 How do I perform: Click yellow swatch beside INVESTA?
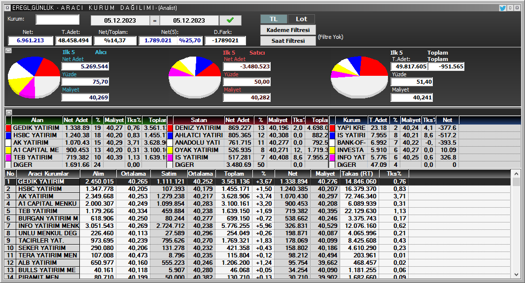[x=332, y=150]
